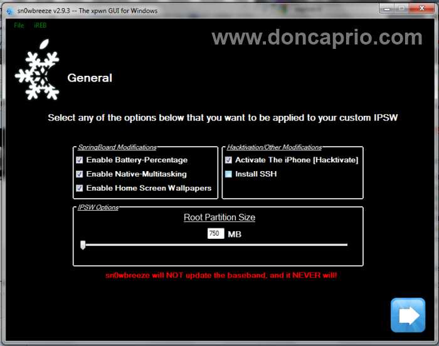Toggle Enable Home Screen Wallpapers checkbox

tap(80, 188)
